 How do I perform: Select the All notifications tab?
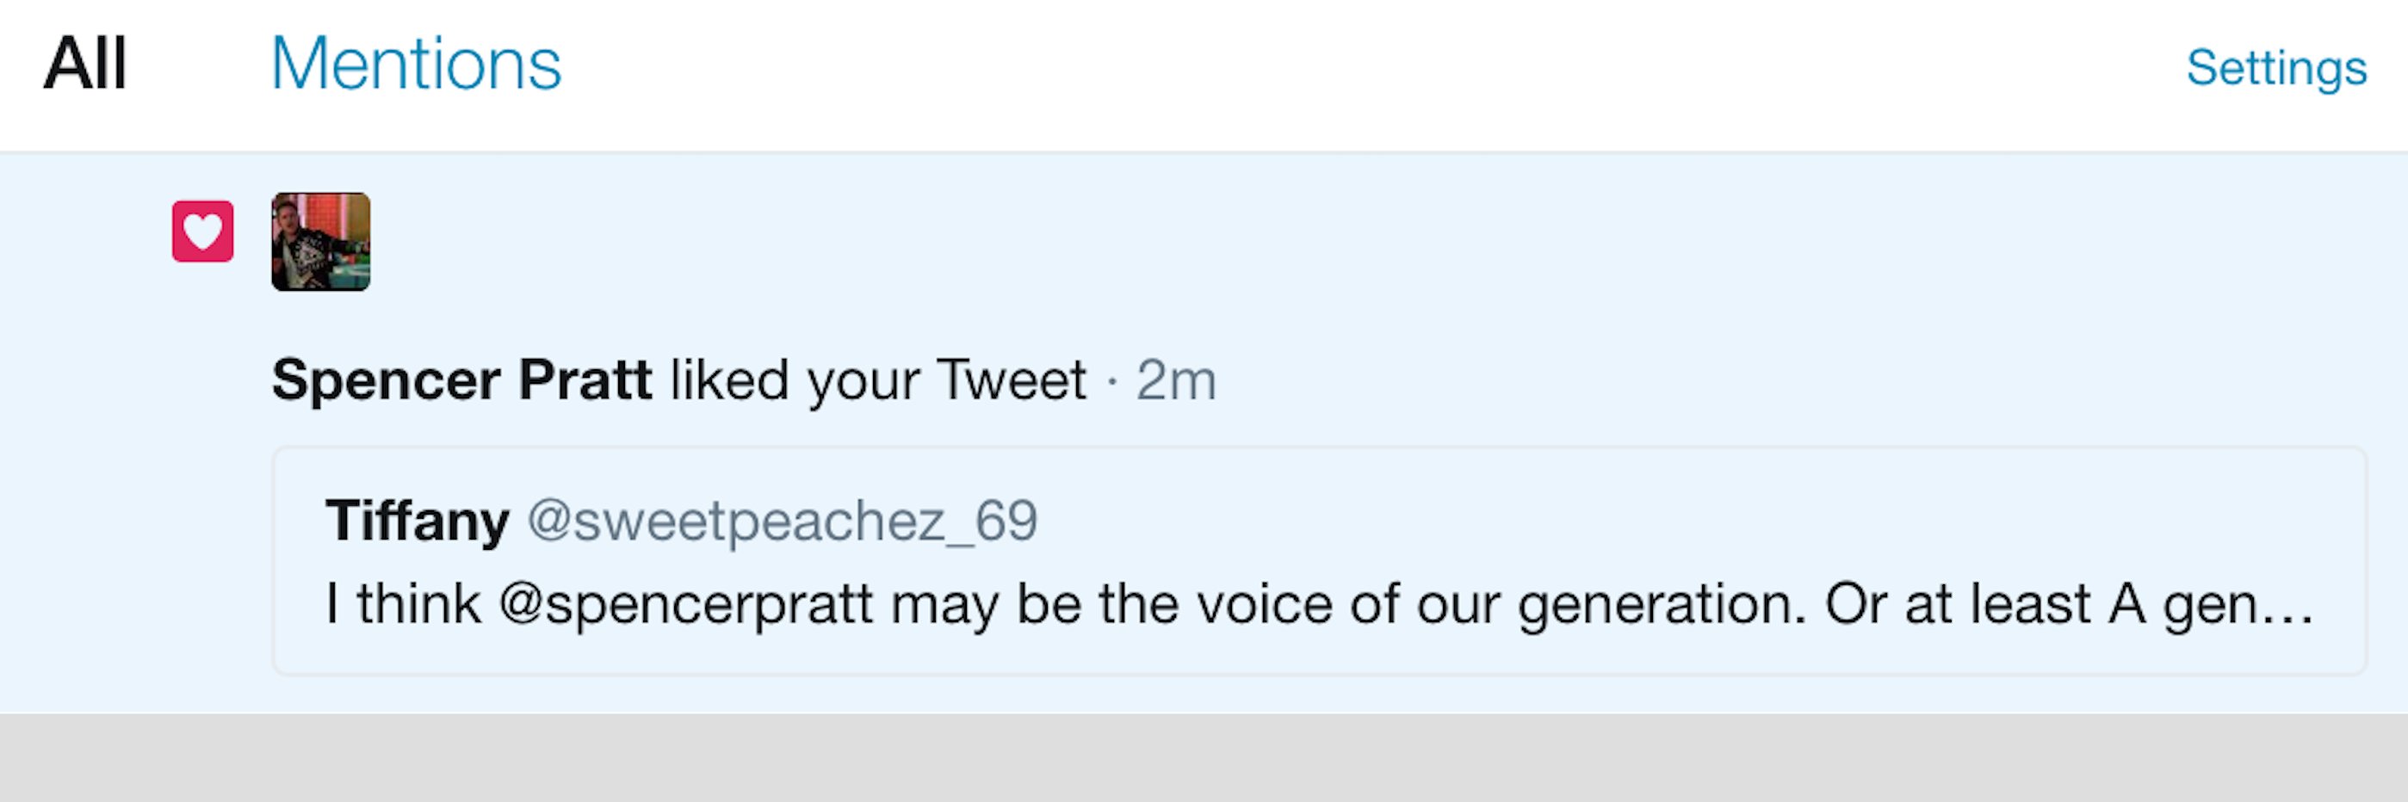click(x=85, y=64)
